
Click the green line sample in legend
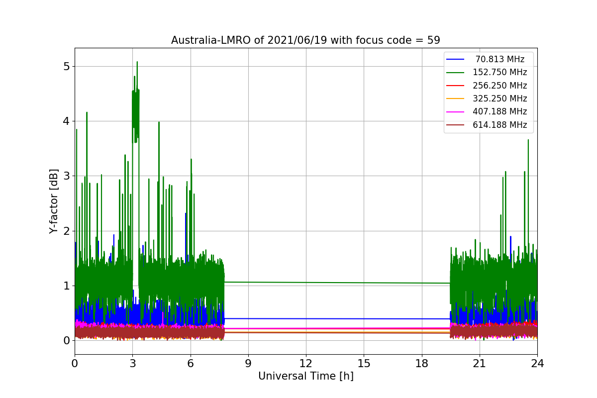456,73
